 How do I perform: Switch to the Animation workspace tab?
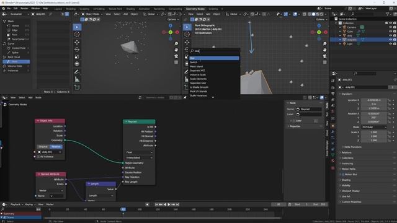144,9
